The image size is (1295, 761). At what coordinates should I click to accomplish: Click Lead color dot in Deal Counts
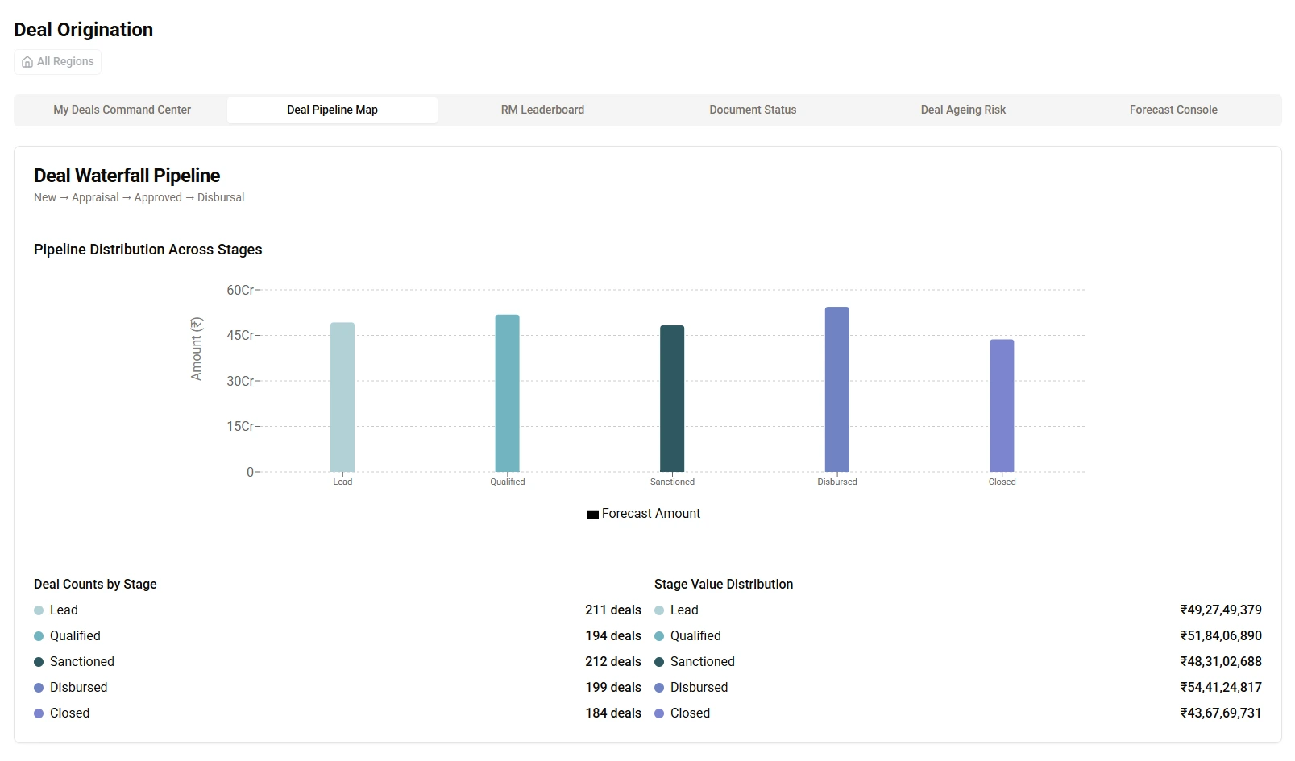39,610
